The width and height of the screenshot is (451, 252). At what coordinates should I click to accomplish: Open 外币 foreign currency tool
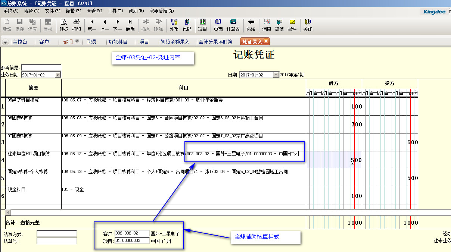coord(174,25)
